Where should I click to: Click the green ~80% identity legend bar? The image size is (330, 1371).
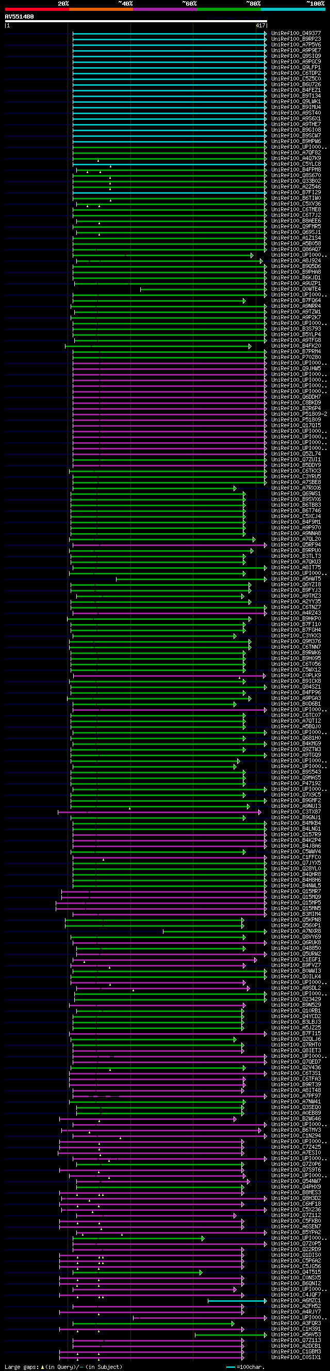tap(229, 9)
